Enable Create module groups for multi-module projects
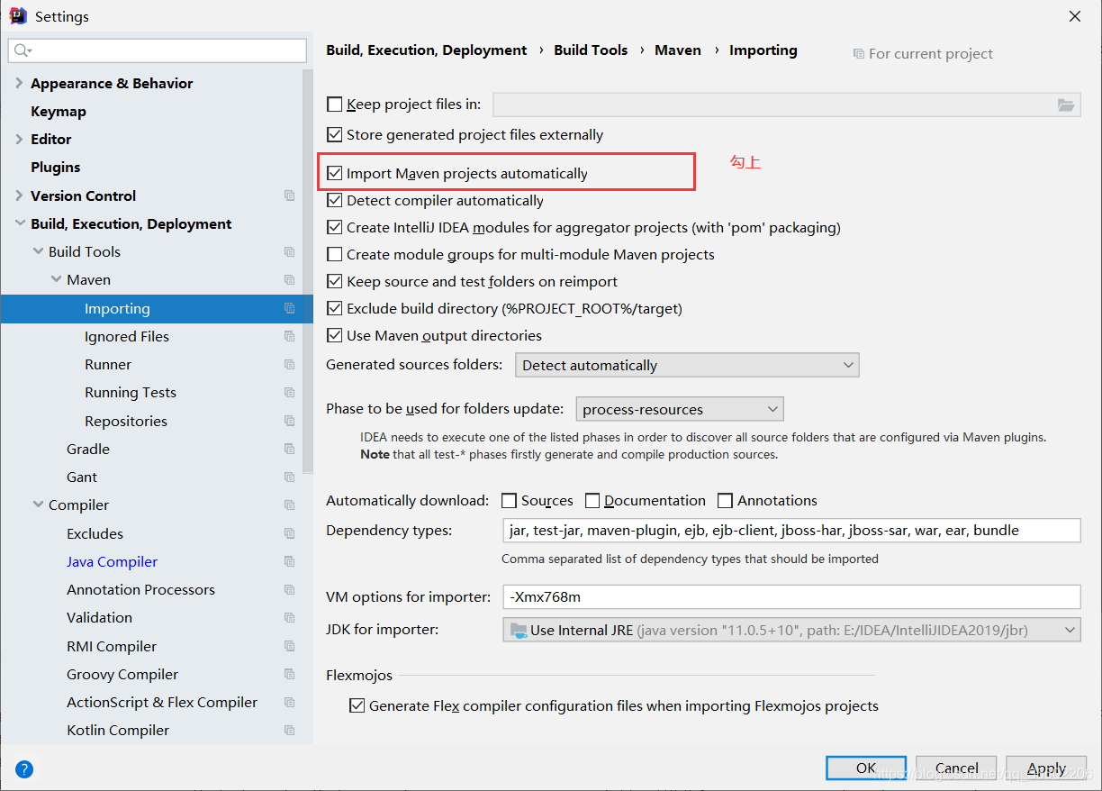 point(334,254)
